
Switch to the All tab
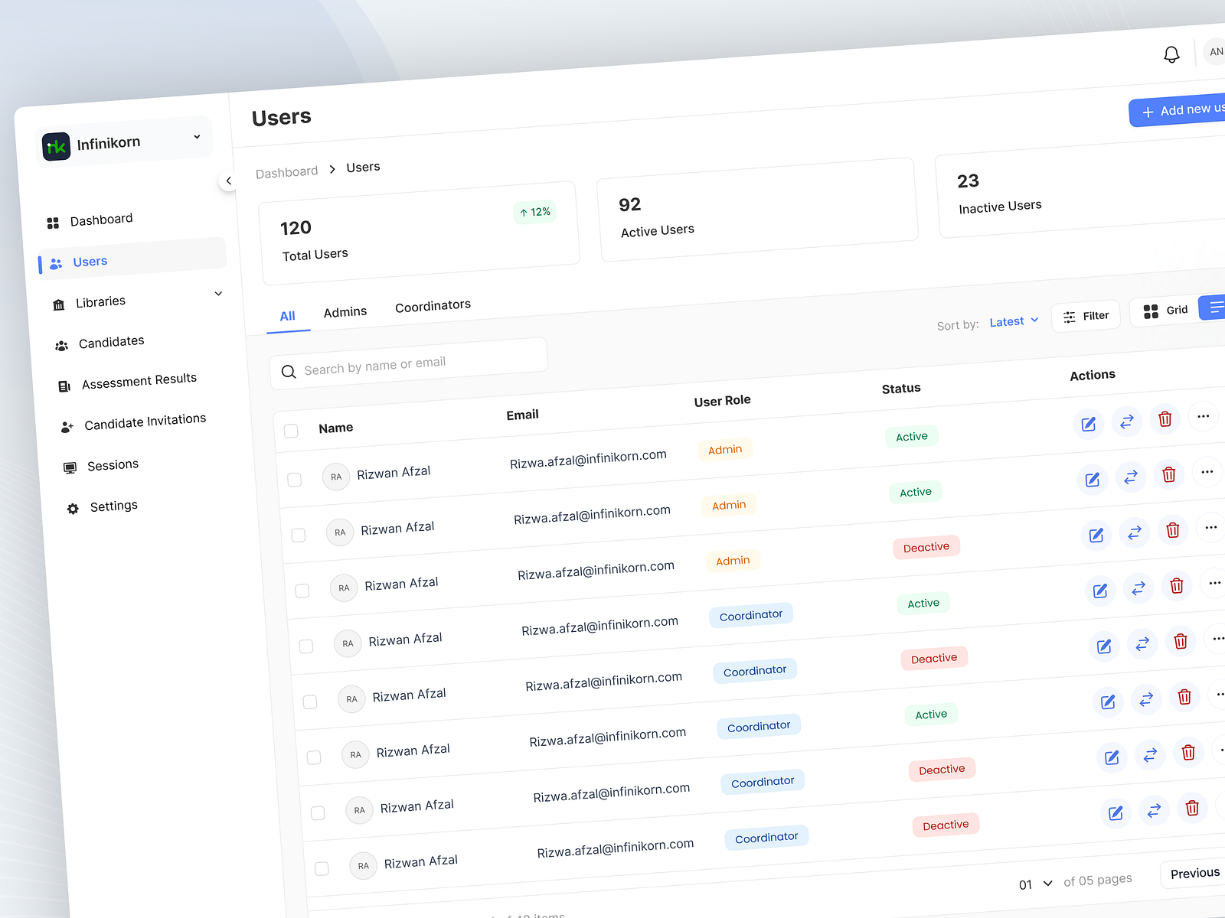coord(287,317)
